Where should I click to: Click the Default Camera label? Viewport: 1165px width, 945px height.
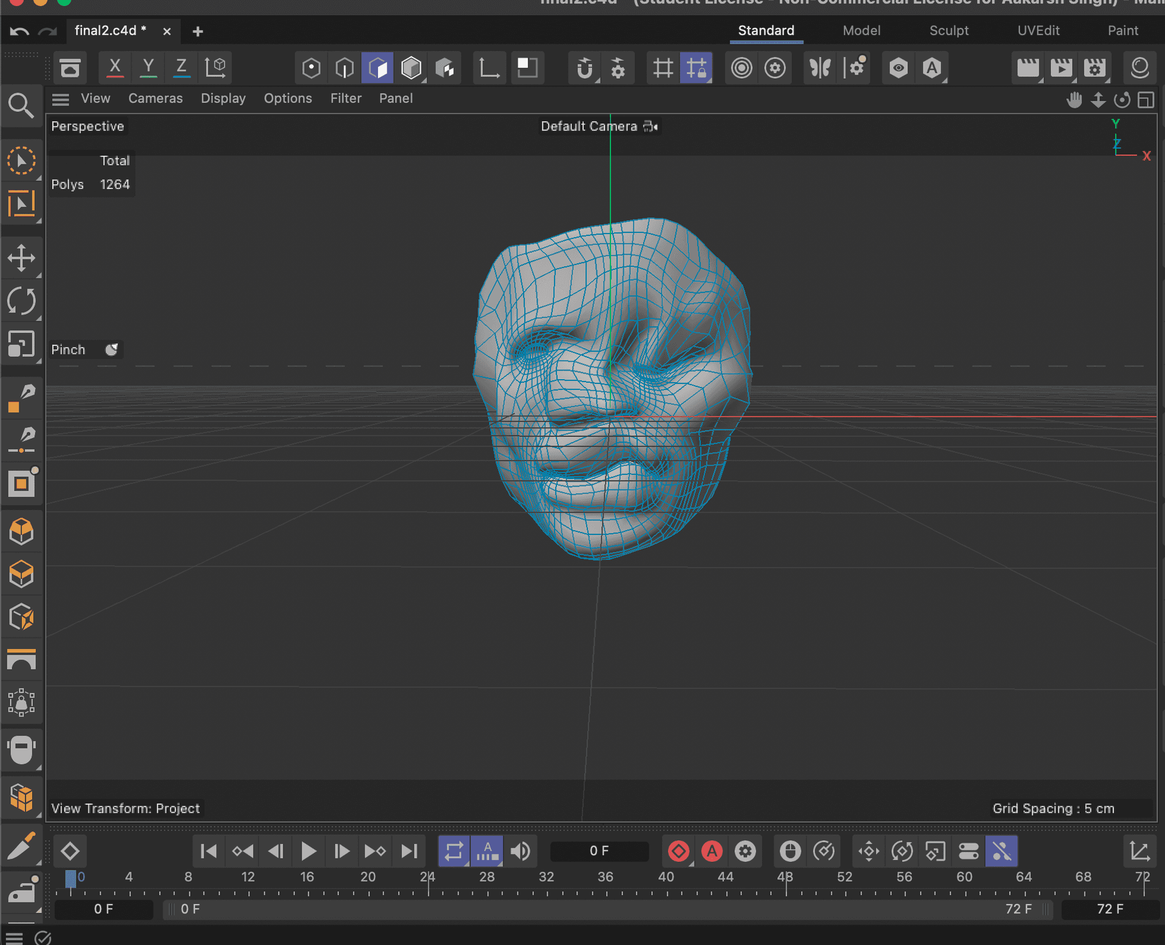click(589, 126)
